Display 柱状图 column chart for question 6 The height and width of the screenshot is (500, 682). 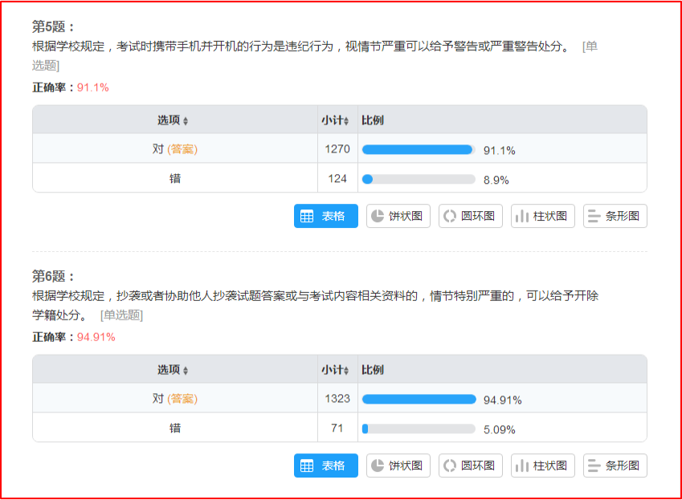[542, 465]
